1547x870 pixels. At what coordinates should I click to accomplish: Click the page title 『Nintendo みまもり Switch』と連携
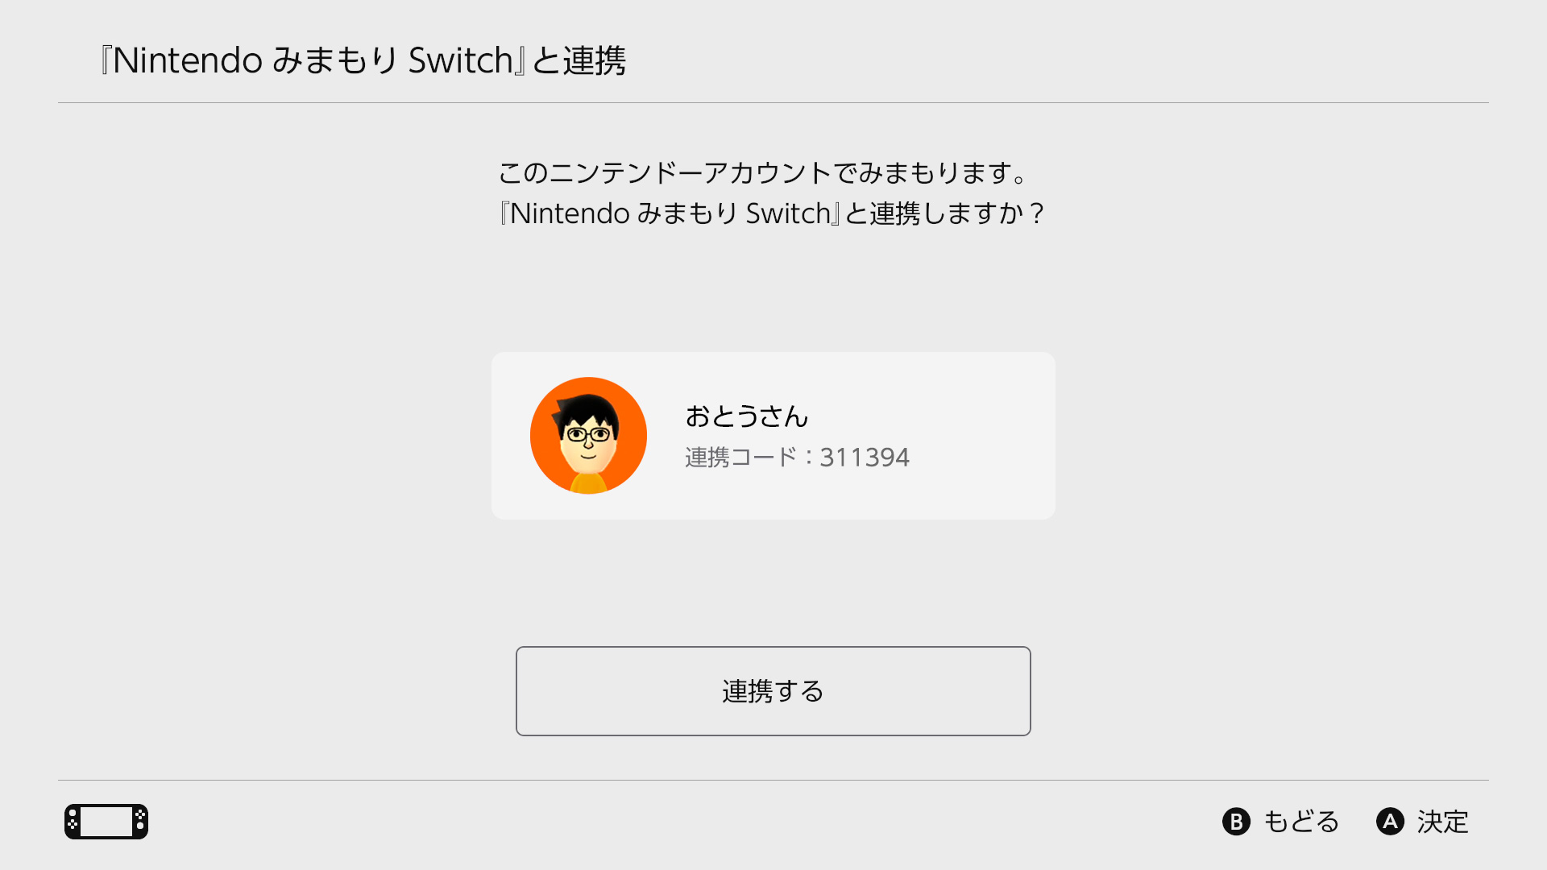(362, 60)
